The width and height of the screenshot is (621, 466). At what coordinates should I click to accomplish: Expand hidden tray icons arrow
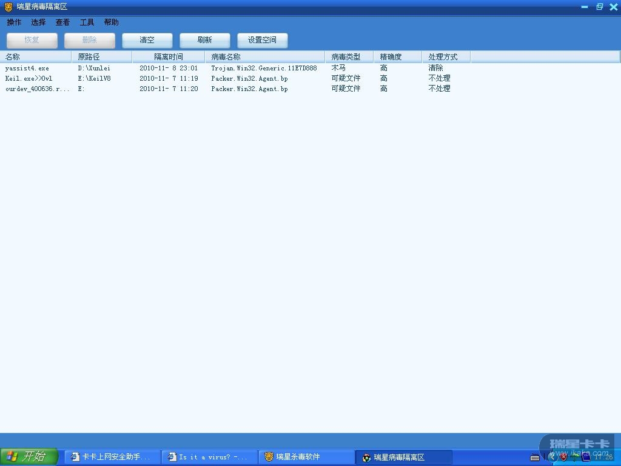coord(553,458)
